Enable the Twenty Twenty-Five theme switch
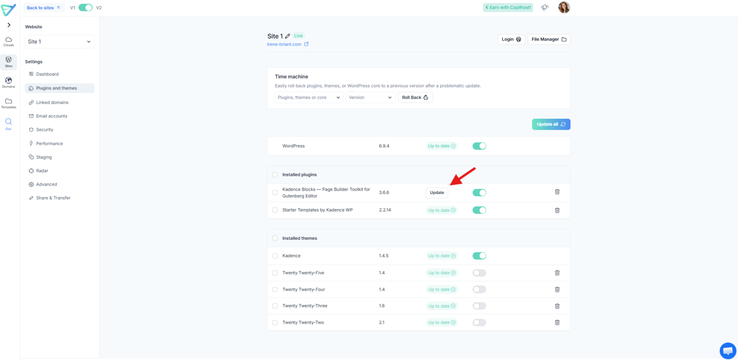Screen dimensions: 738x360 coord(479,273)
